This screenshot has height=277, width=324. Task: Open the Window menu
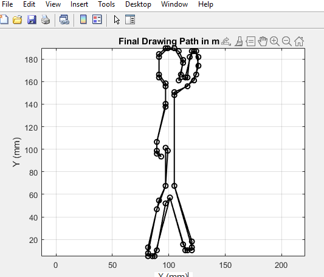pos(174,4)
